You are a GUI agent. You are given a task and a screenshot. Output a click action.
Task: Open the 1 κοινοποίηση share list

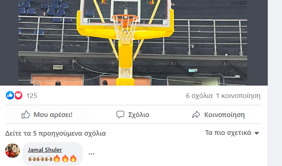coord(238,96)
